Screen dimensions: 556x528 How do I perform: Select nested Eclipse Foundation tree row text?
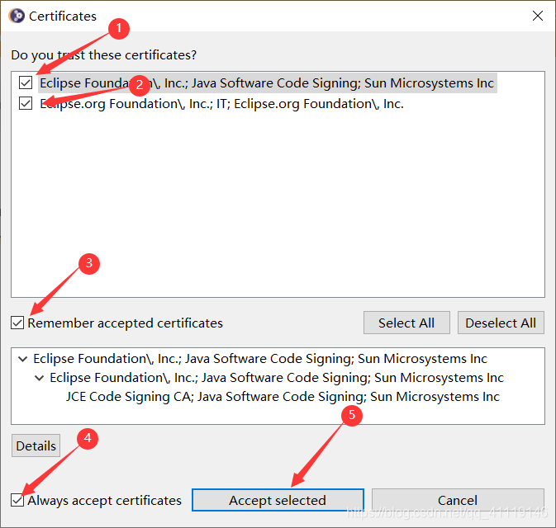click(x=277, y=378)
